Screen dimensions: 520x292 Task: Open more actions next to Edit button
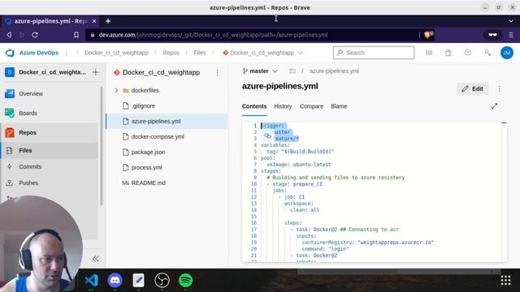499,88
